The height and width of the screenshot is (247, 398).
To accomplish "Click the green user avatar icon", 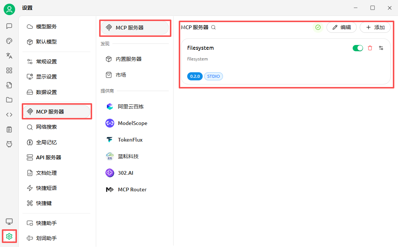I will coord(9,9).
